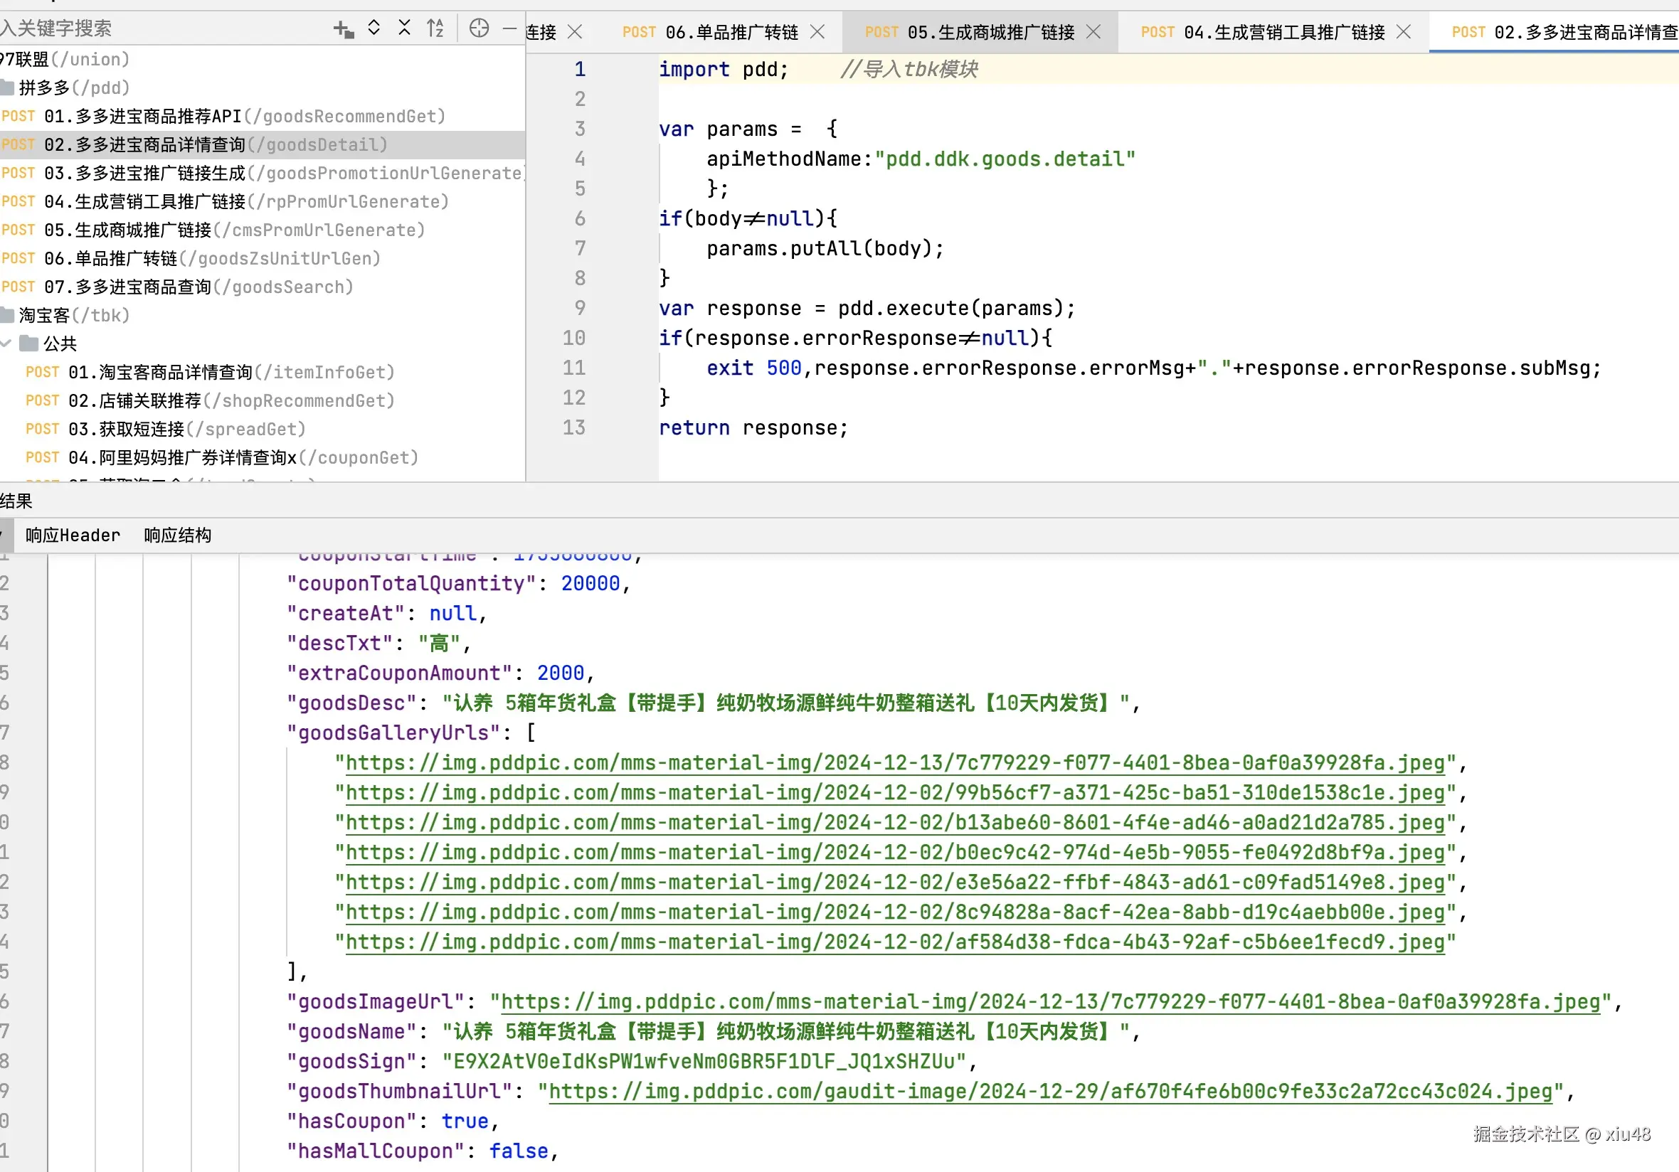Click the minus icon to hide the sidebar panel

tap(509, 28)
